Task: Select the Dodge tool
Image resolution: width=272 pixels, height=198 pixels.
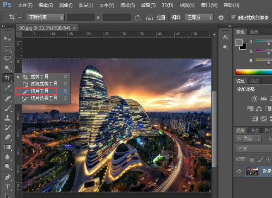Action: pos(8,167)
